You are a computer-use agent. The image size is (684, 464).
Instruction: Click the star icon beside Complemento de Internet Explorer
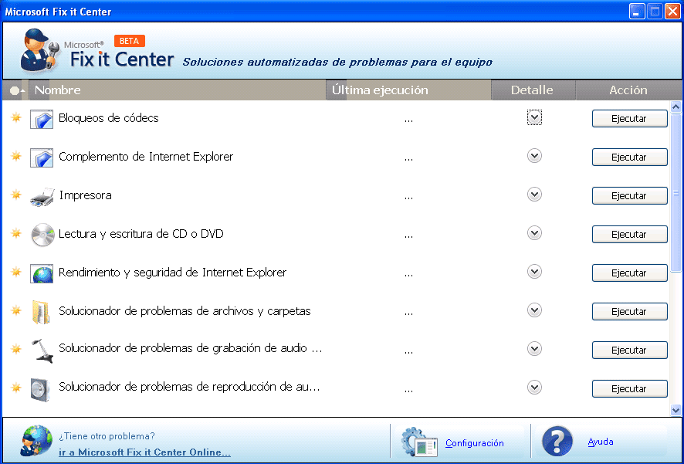(16, 156)
